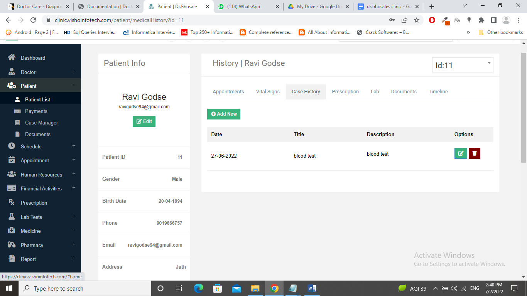Click the Lab Tests flask icon
527x296 pixels.
pyautogui.click(x=12, y=217)
